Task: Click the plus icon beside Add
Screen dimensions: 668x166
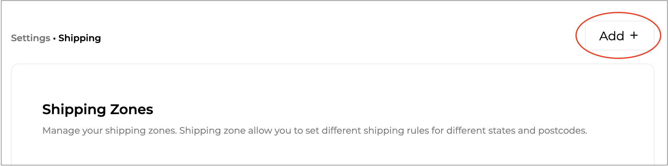Action: tap(634, 35)
